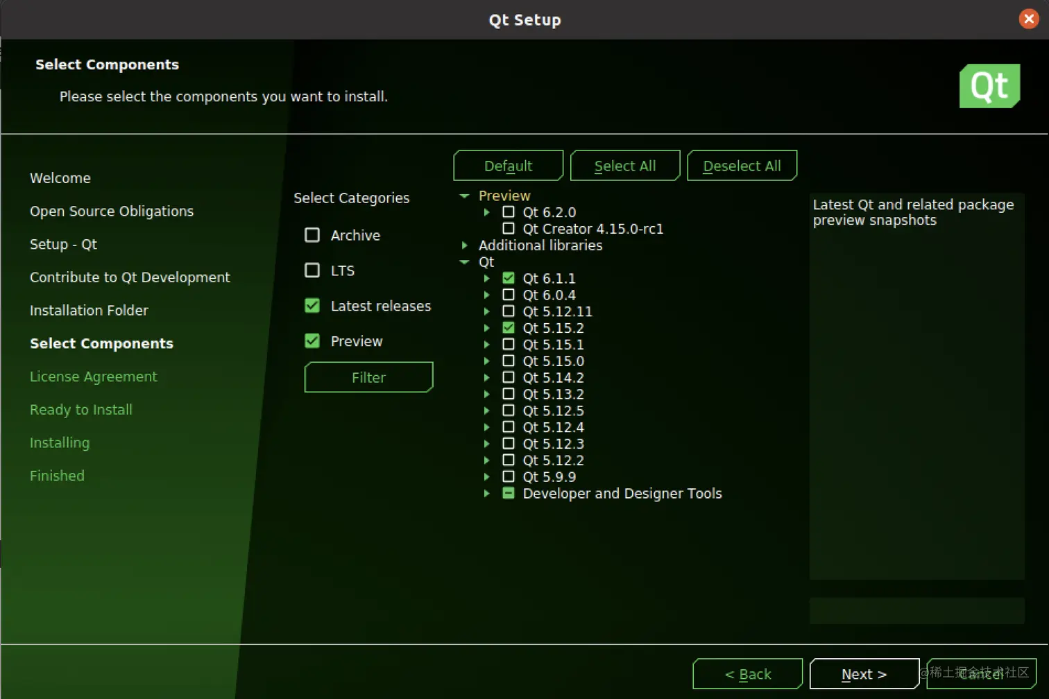Screen dimensions: 1049x699
Task: Check the Qt 5.14.2 component
Action: click(509, 377)
